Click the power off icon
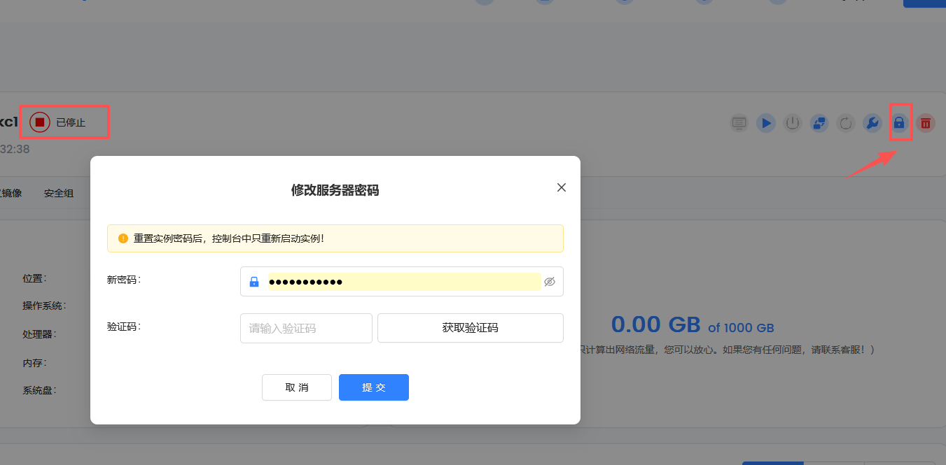Viewport: 946px width, 465px height. point(792,123)
